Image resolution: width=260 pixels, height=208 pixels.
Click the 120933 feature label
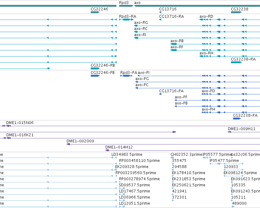click(231, 167)
